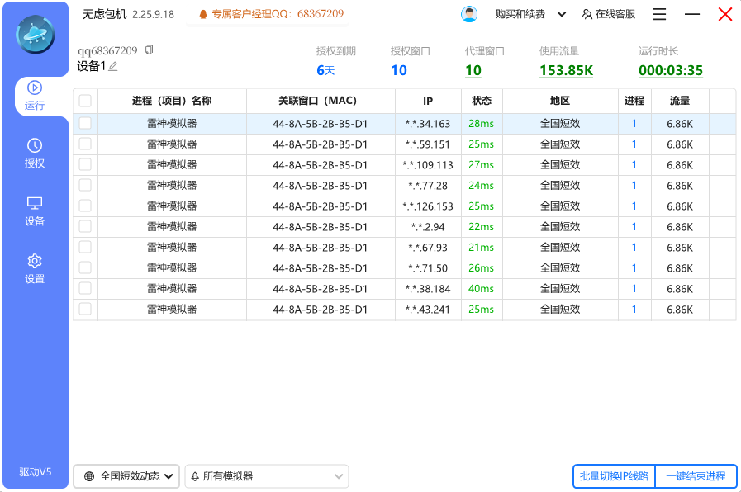
Task: Open the hamburger menu in the title bar
Action: (658, 13)
